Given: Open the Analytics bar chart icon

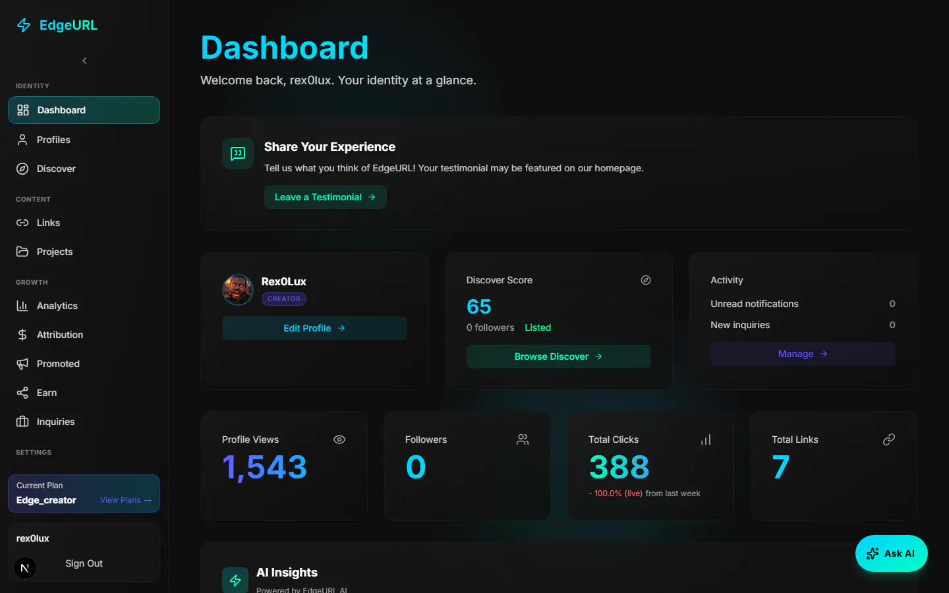Looking at the screenshot, I should coord(22,306).
